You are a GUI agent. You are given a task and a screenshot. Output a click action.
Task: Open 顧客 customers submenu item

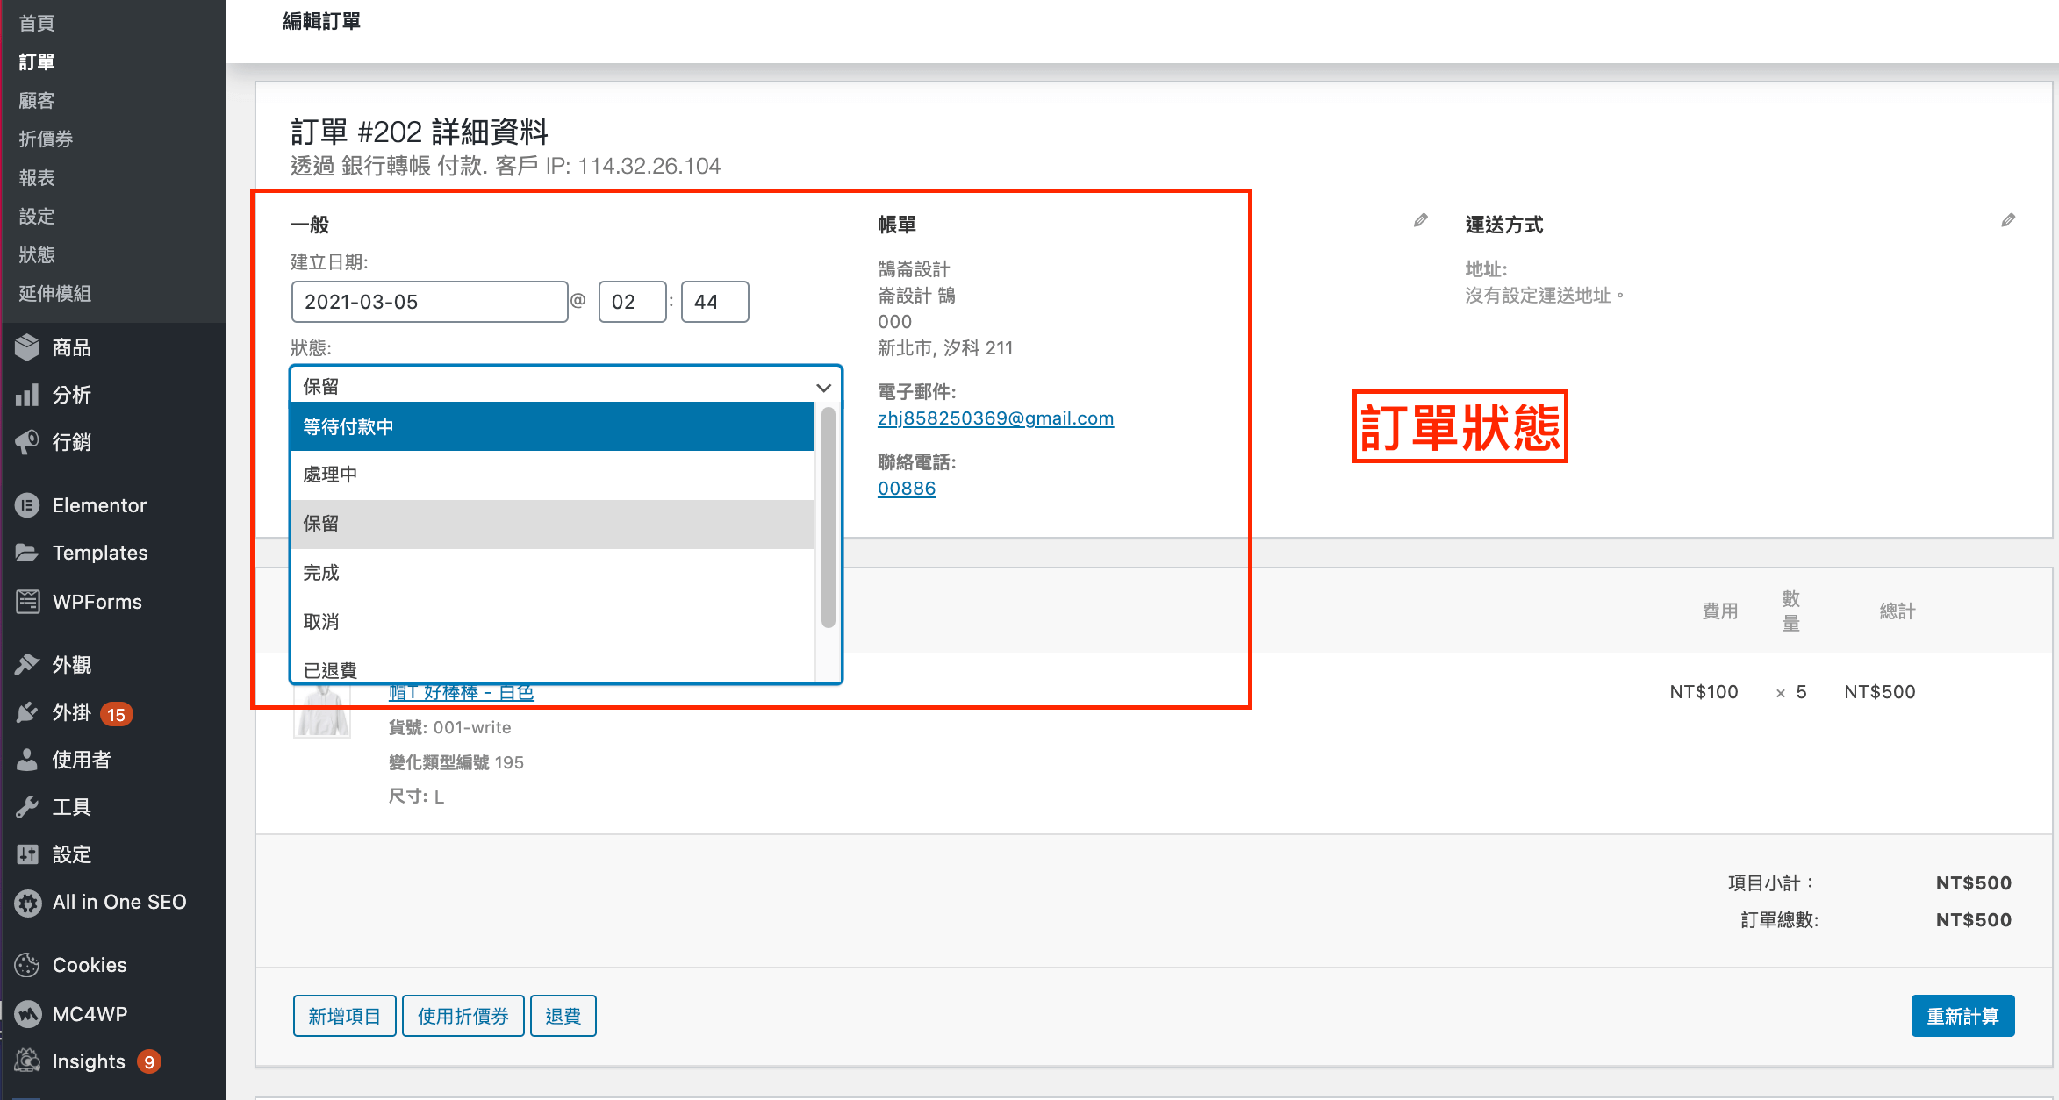(37, 100)
